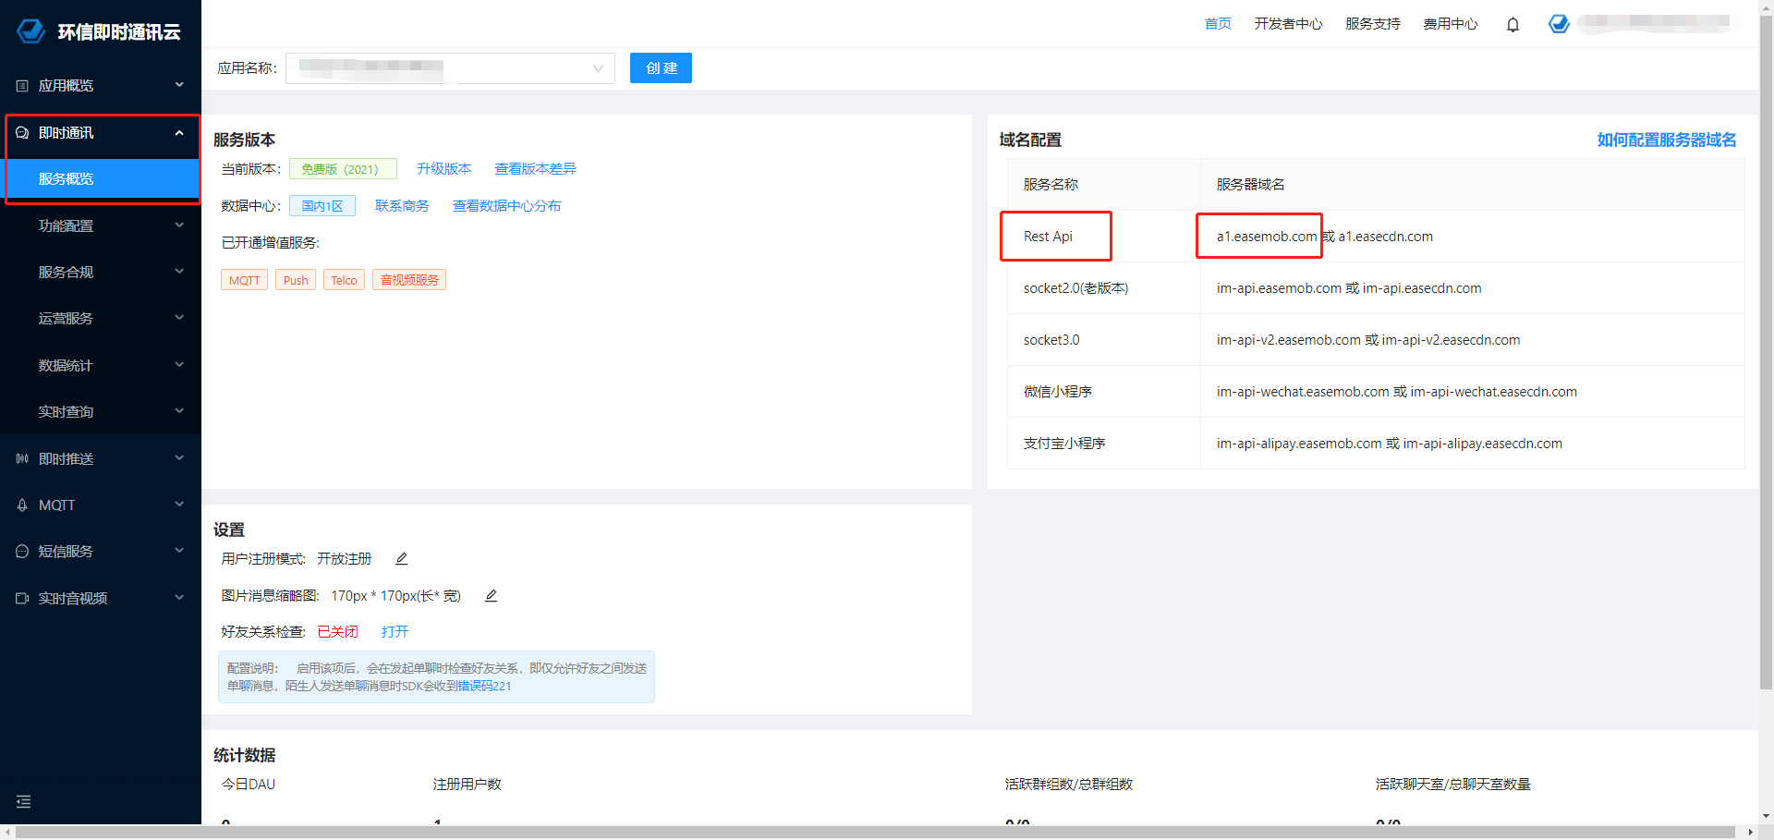Select 服务概览 menu item
This screenshot has height=840, width=1774.
[101, 179]
